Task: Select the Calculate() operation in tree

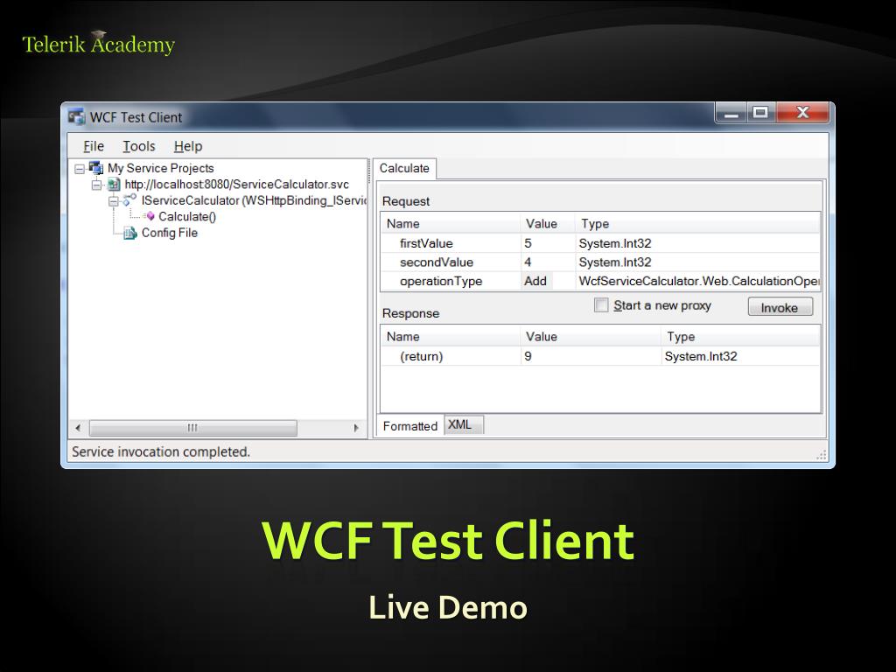Action: tap(187, 217)
